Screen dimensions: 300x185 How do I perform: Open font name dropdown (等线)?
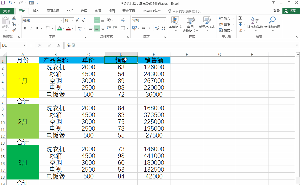62,20
